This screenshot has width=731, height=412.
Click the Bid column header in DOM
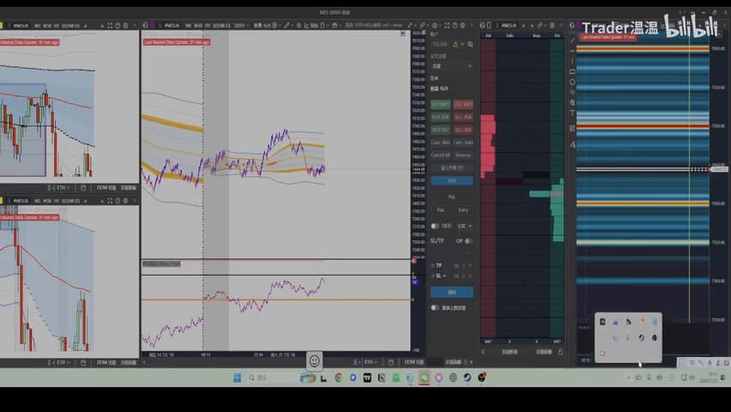(557, 35)
